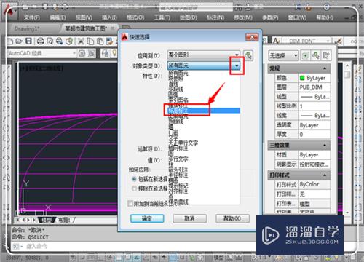Open the '无选择' dropdown in Properties panel
The image size is (364, 262).
click(x=283, y=56)
